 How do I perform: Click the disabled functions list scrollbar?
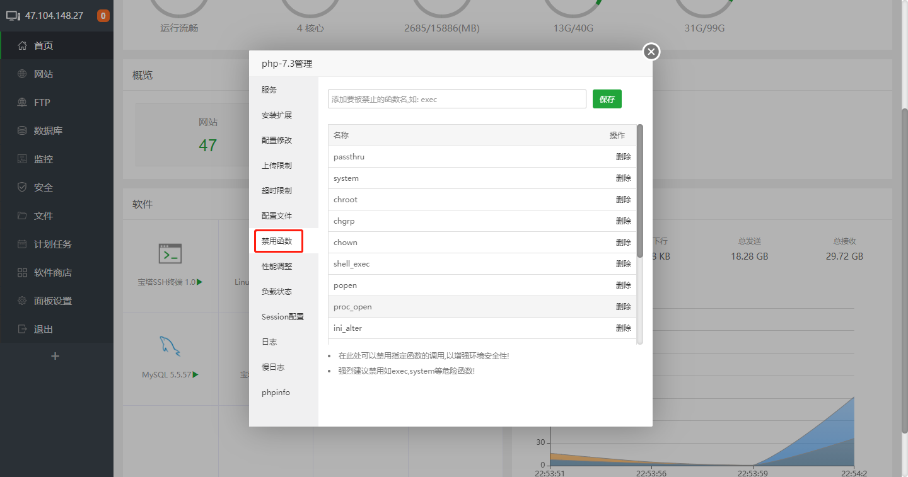[x=640, y=190]
